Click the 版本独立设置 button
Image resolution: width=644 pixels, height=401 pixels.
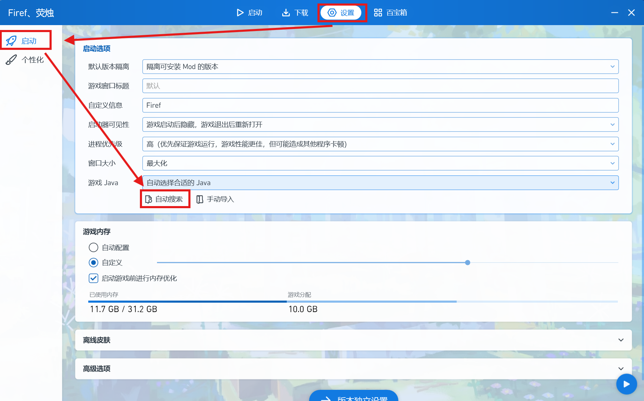pos(353,397)
